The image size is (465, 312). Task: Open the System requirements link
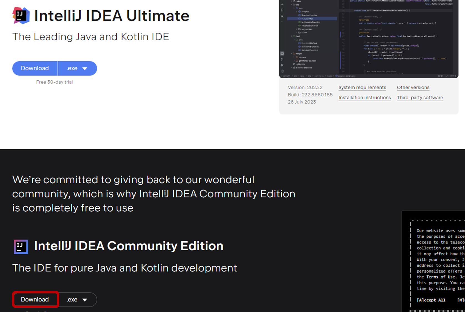pos(362,87)
